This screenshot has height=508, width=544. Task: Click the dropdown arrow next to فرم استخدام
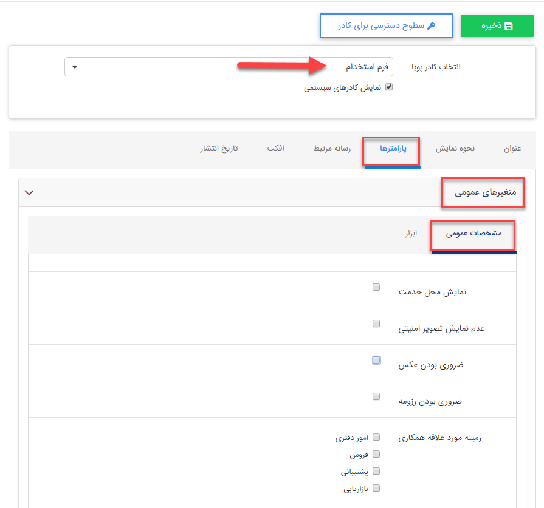[75, 67]
